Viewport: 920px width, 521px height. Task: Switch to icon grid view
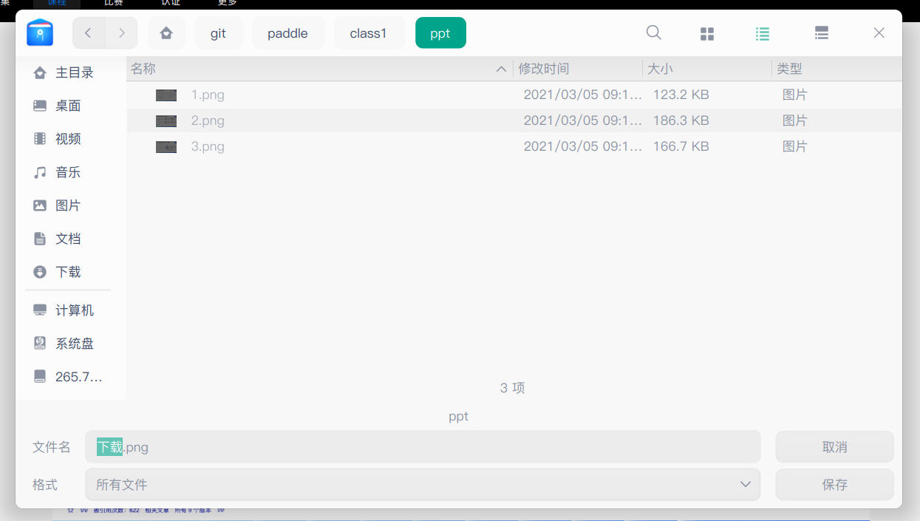(x=707, y=33)
